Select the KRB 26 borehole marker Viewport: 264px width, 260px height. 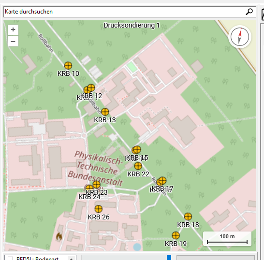point(99,209)
